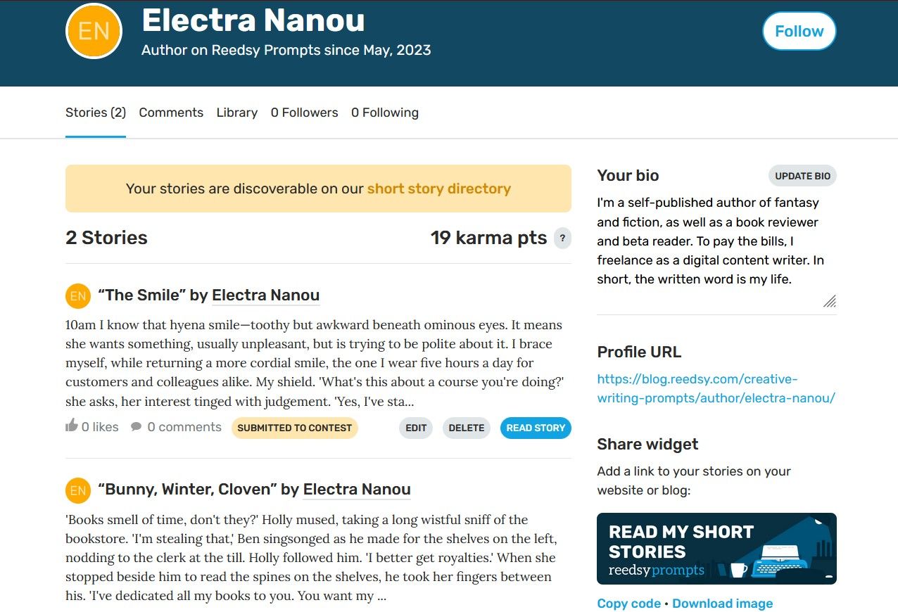The image size is (898, 612).
Task: Click DELETE on The Smile story
Action: [x=466, y=427]
